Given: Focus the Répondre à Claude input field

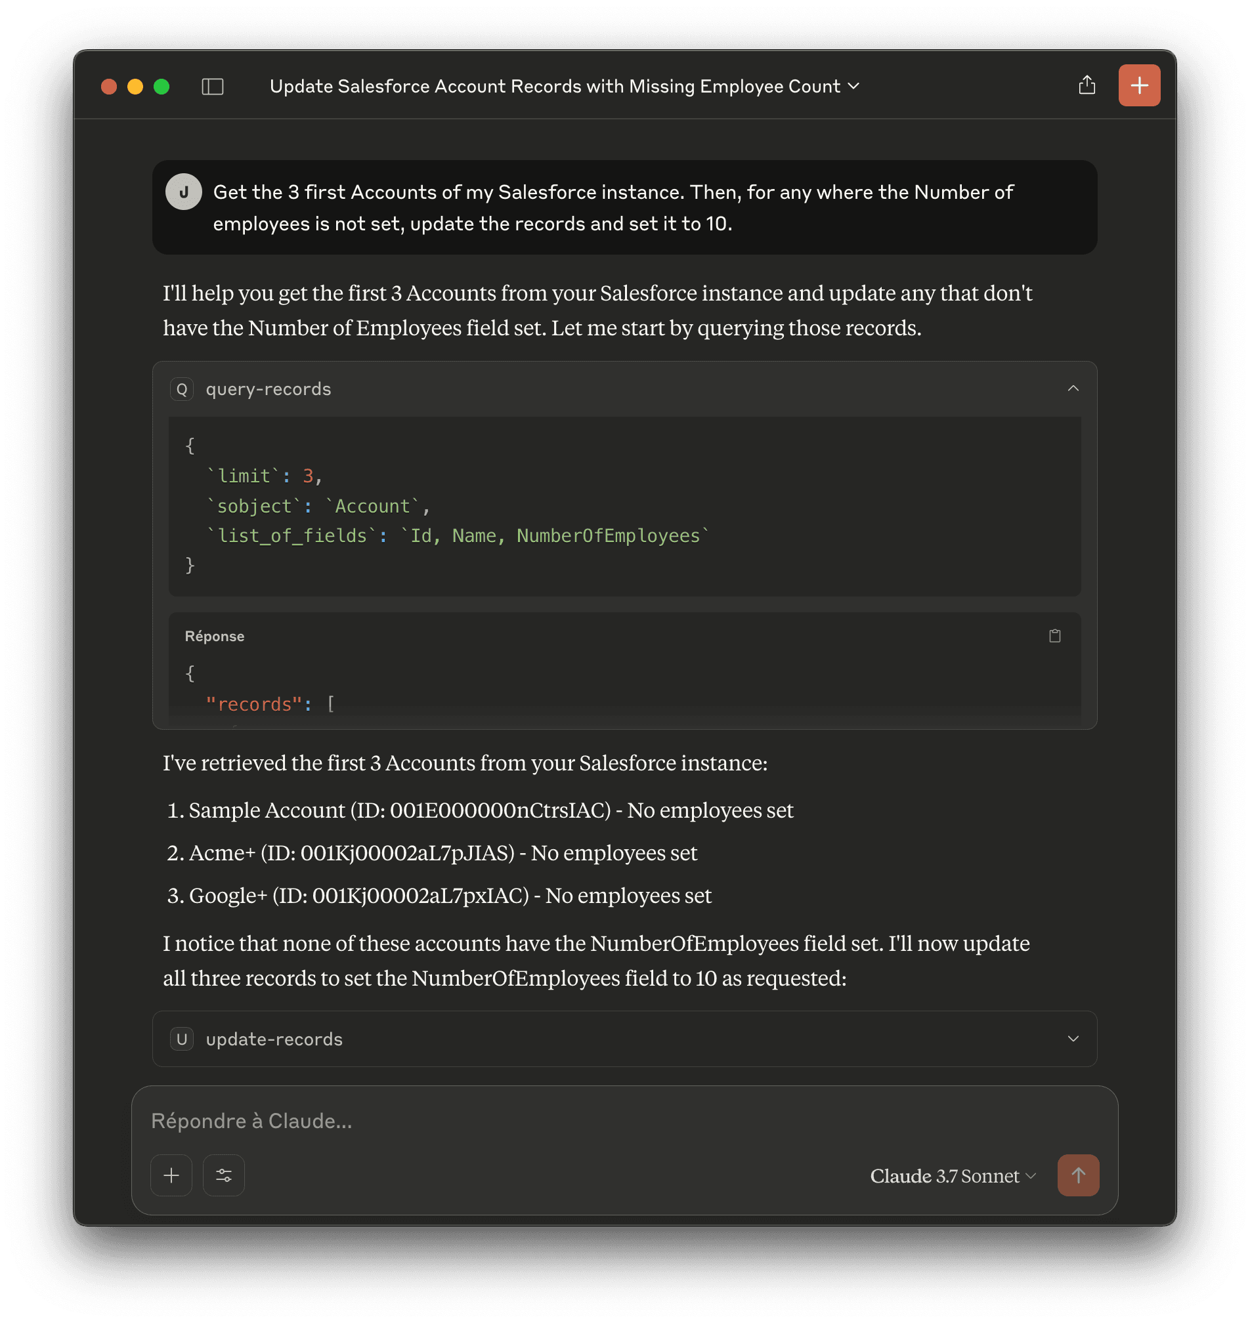Looking at the screenshot, I should point(624,1121).
